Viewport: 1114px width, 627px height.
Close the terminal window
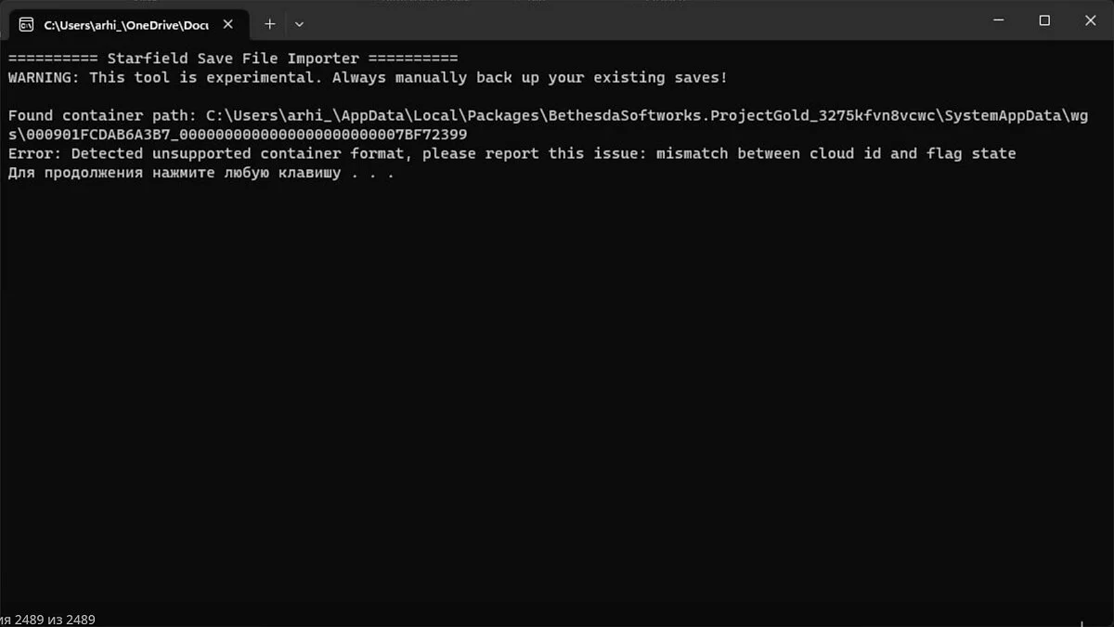(x=1090, y=20)
